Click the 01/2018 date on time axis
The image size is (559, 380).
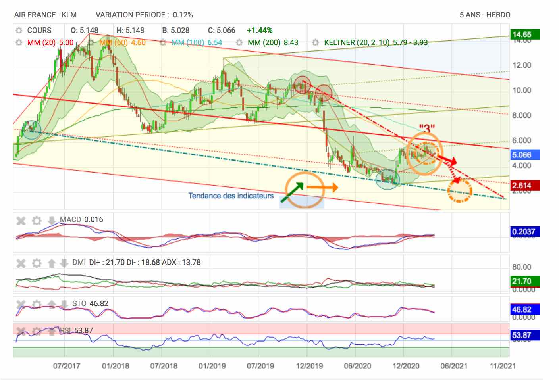[116, 366]
